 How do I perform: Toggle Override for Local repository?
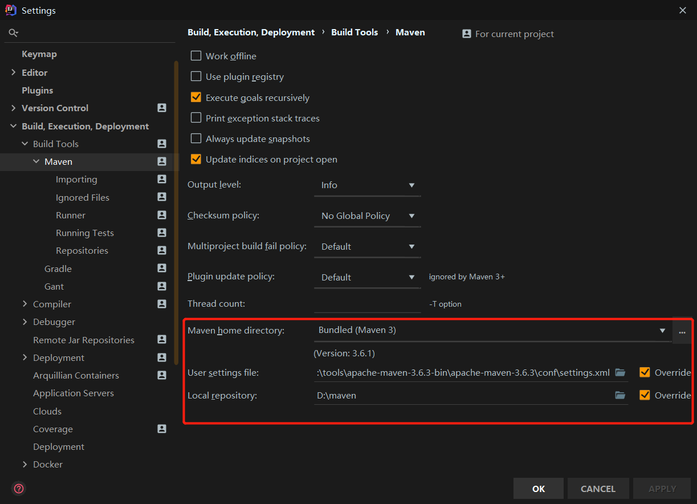click(x=645, y=395)
